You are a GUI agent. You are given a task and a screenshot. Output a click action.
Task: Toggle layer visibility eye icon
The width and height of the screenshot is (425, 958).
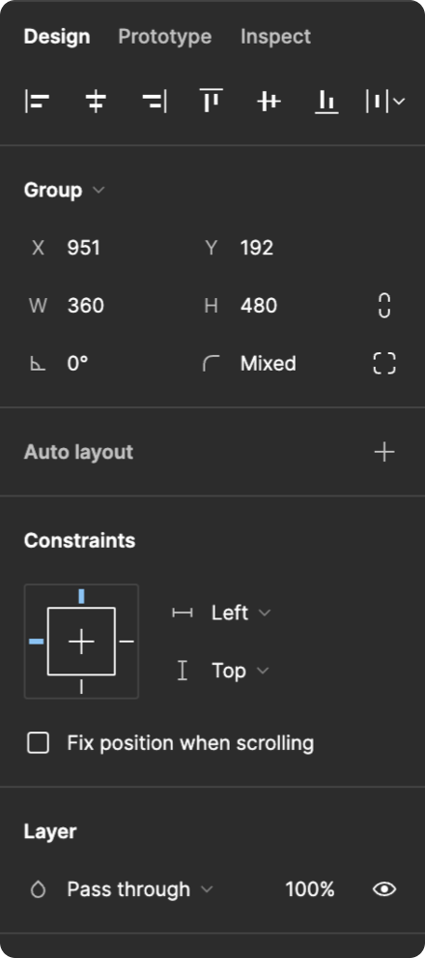click(x=384, y=889)
